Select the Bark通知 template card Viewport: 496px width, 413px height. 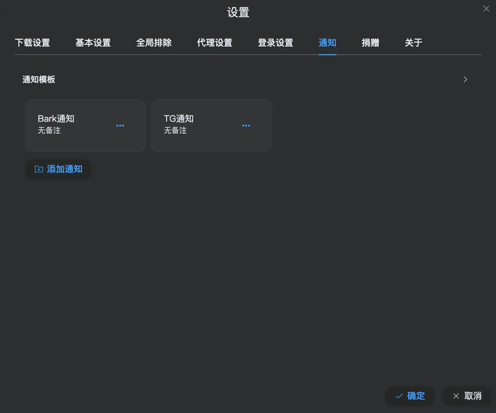coord(85,125)
